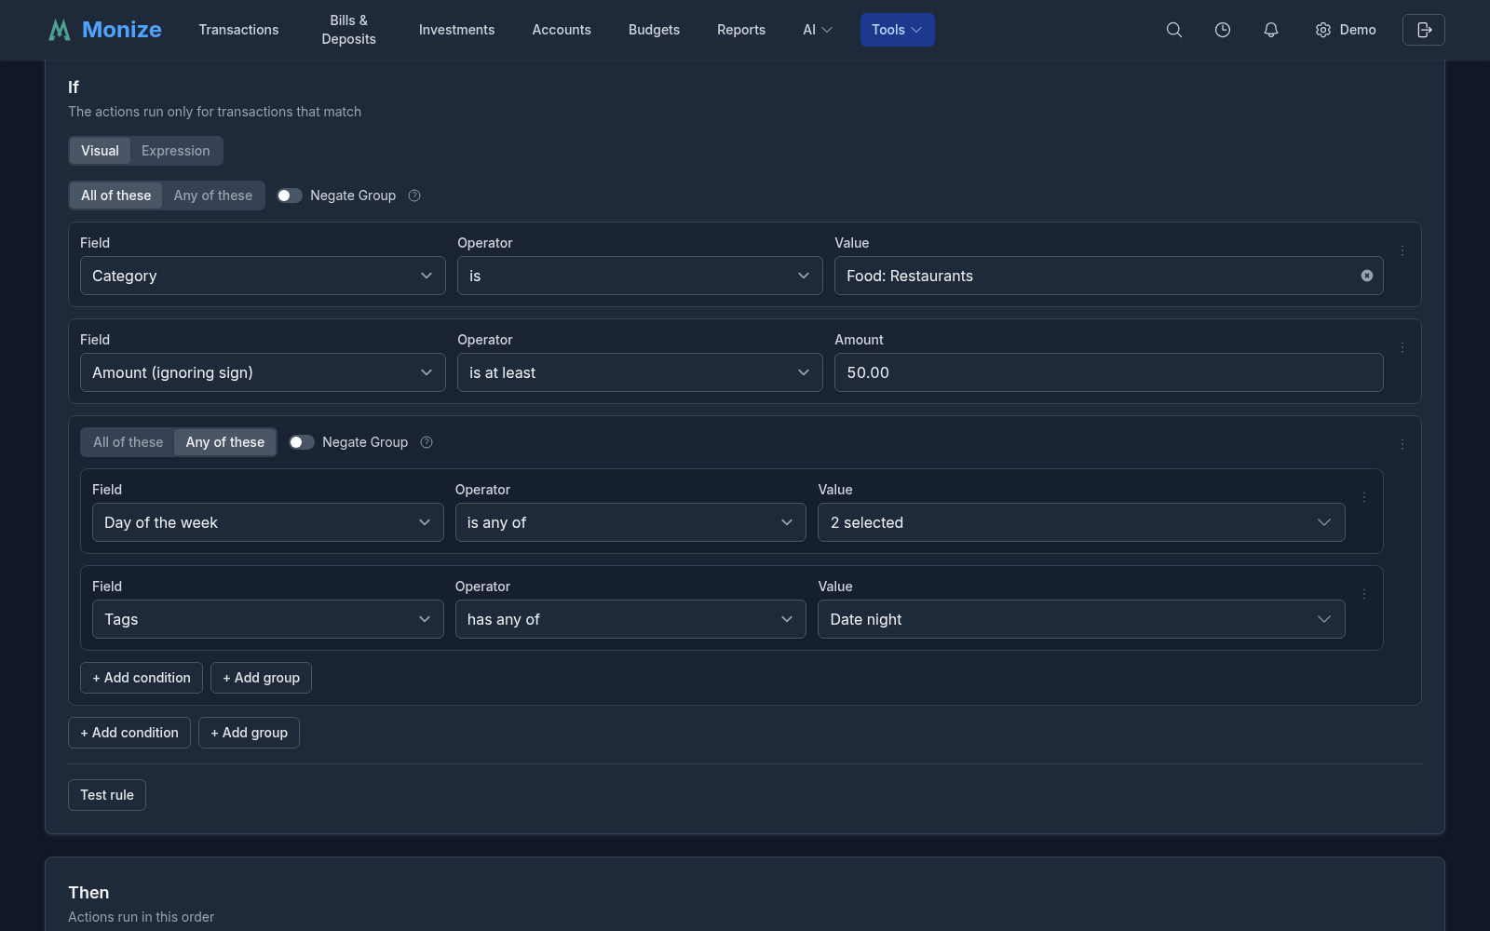Open the Amount (ignoring sign) field dropdown
The image size is (1490, 931).
[x=263, y=372]
